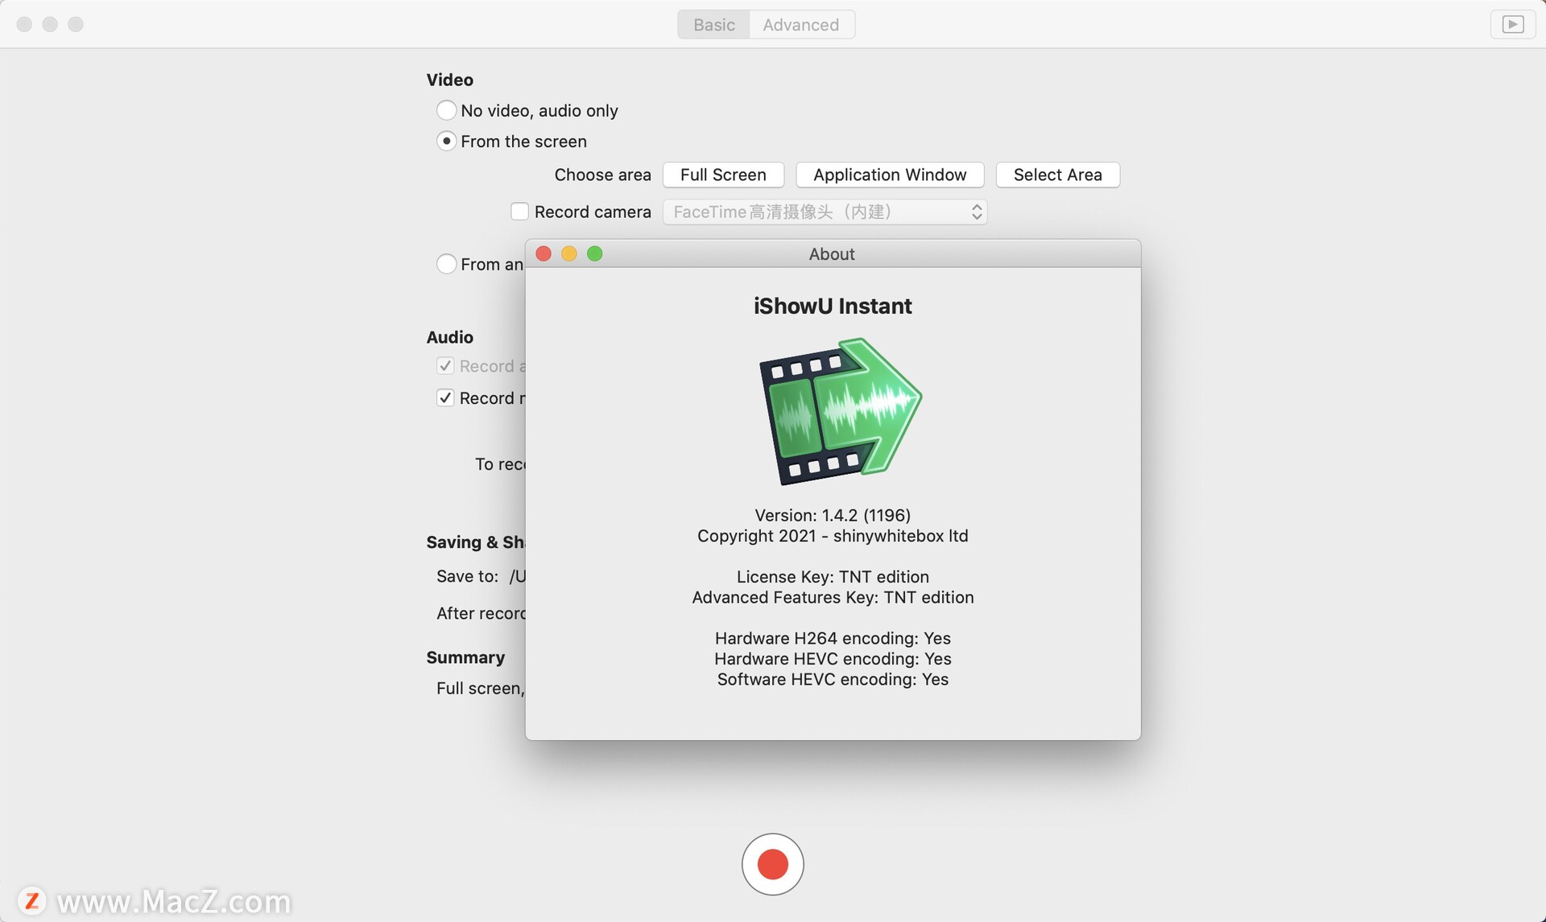Switch to the Basic tab
Screen dimensions: 1546x922
713,25
